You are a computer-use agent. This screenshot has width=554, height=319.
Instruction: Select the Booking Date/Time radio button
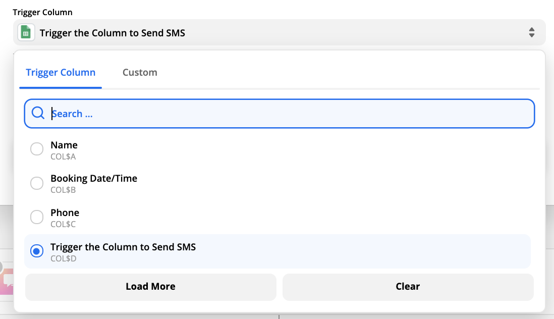(37, 183)
